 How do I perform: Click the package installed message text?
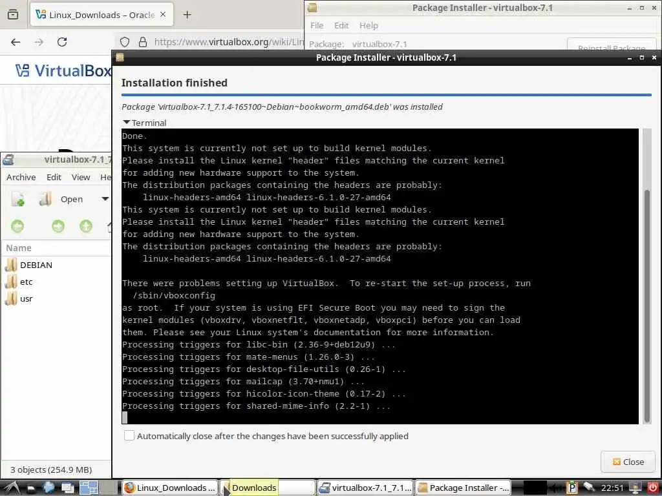click(x=282, y=107)
